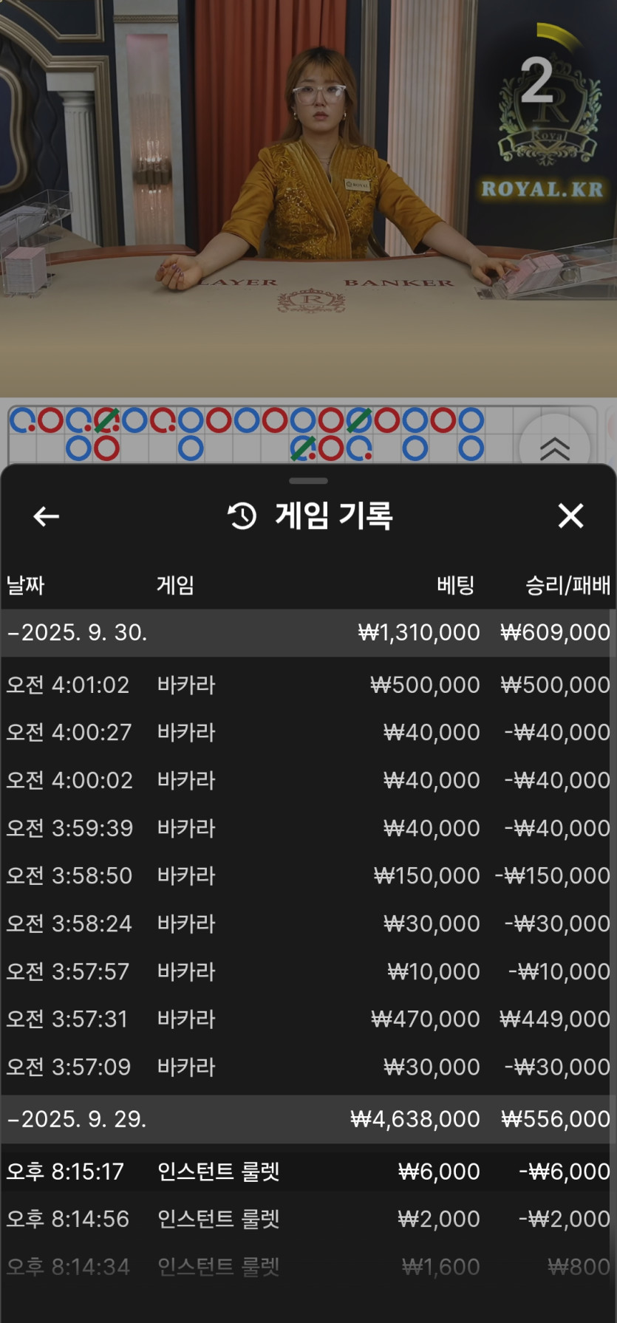Collapse the 2025. 9. 30. date group

pyautogui.click(x=78, y=632)
